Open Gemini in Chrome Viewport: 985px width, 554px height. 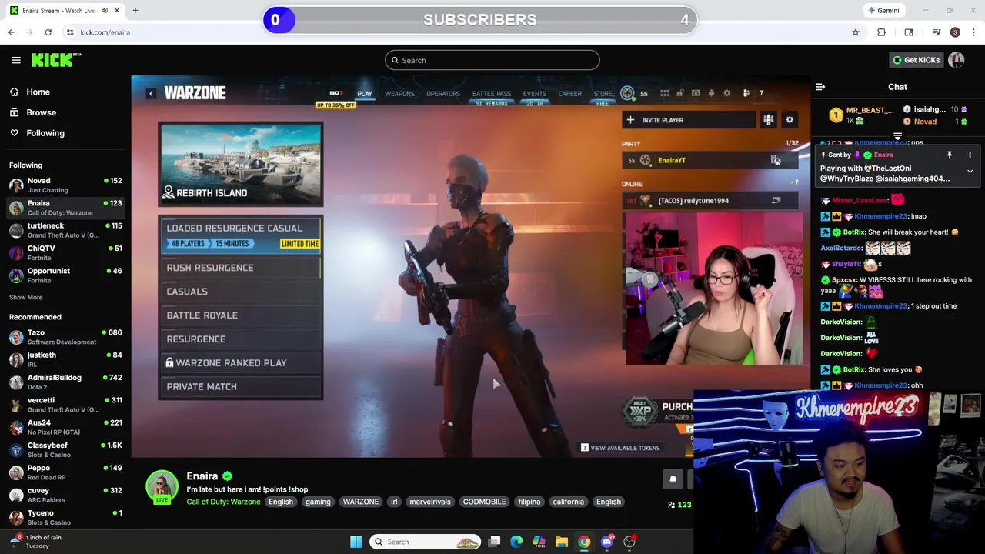click(883, 11)
